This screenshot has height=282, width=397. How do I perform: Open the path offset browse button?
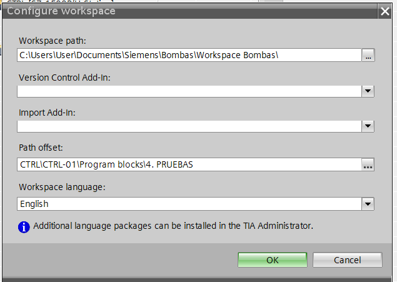tap(368, 165)
